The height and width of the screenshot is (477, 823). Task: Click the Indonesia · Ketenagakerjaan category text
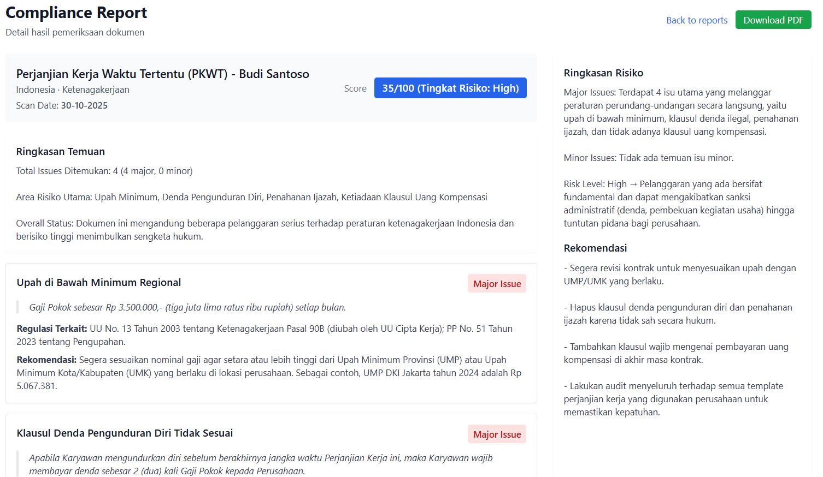[x=73, y=90]
